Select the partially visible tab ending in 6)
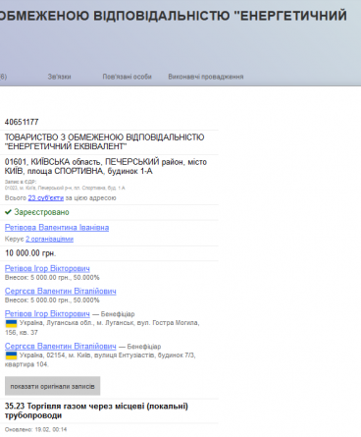The image size is (361, 437). click(3, 77)
